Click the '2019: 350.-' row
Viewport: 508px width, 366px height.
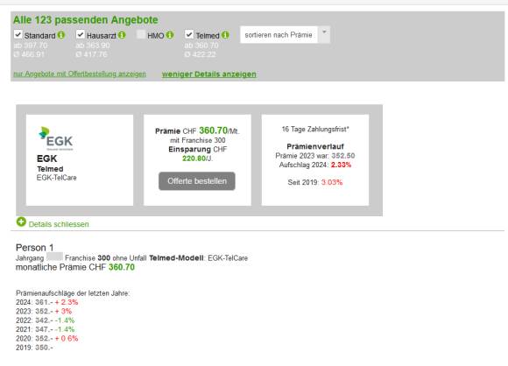[34, 348]
